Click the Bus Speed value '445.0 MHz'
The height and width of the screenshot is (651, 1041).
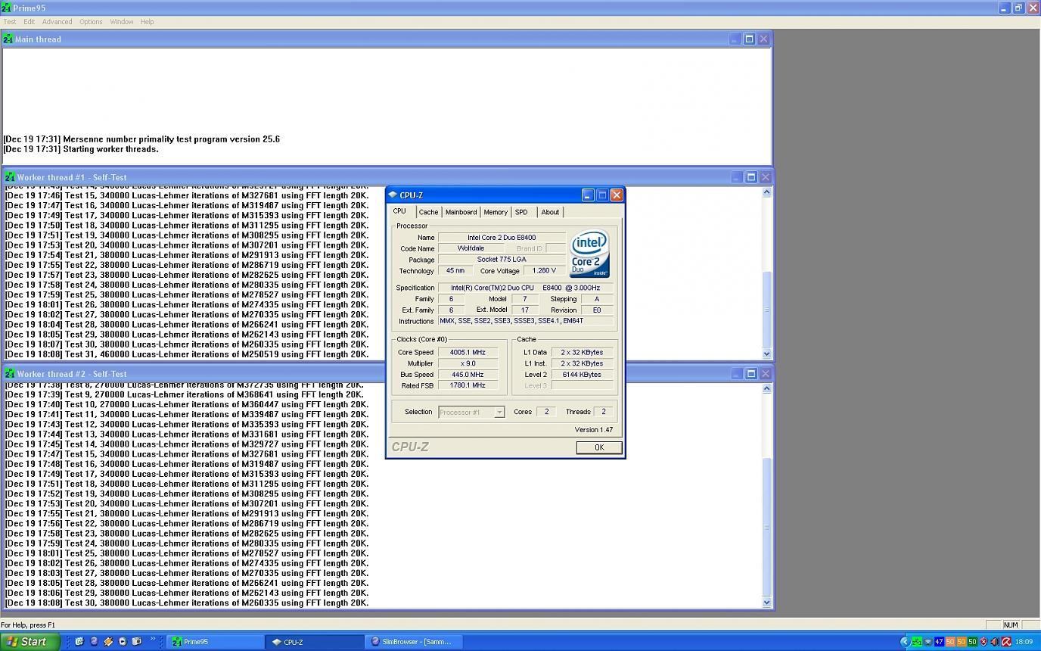click(468, 374)
